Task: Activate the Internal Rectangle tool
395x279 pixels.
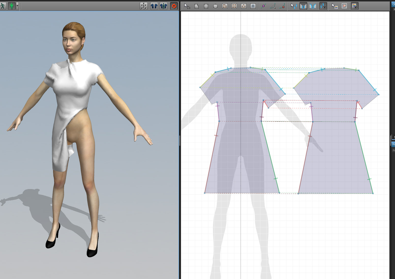Action: 234,6
